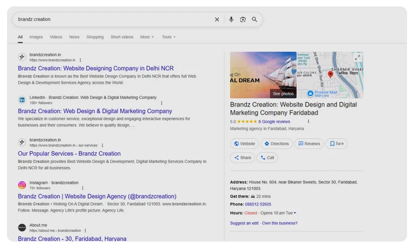Expand the map with expand arrows icon

357,58
